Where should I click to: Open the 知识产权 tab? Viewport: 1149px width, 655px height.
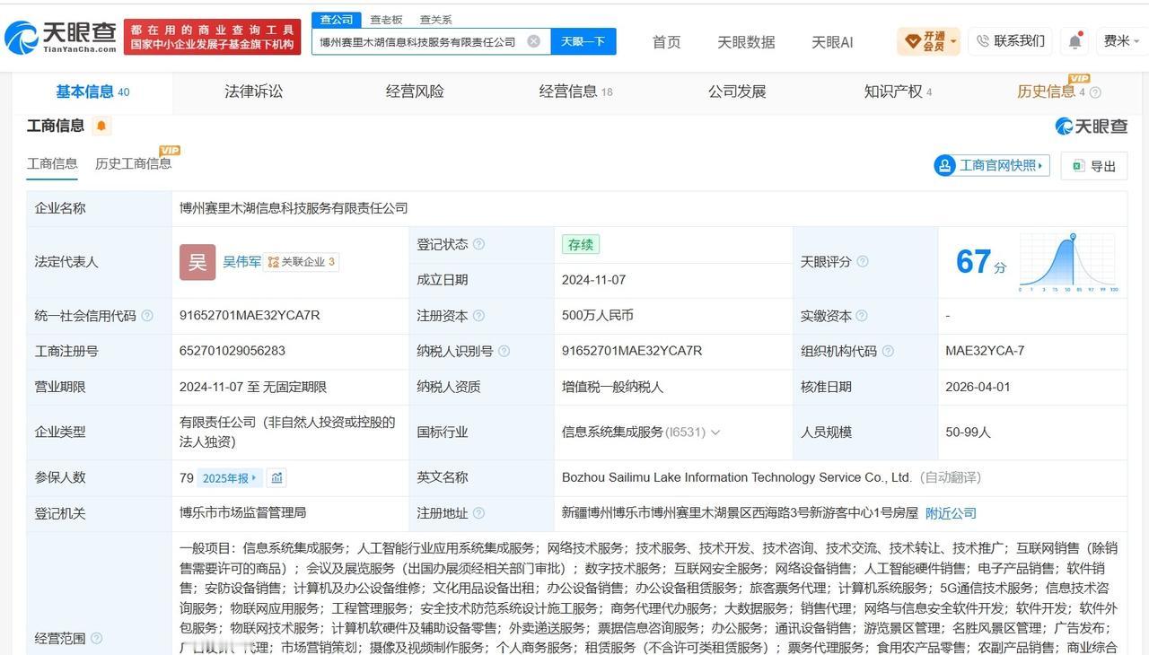point(898,92)
